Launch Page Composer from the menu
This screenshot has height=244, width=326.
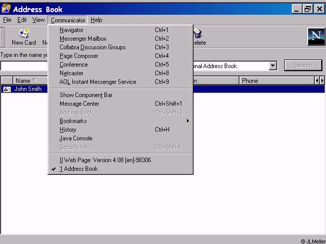[120, 56]
